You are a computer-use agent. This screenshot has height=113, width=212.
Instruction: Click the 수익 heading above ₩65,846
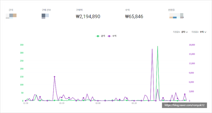coord(127,10)
